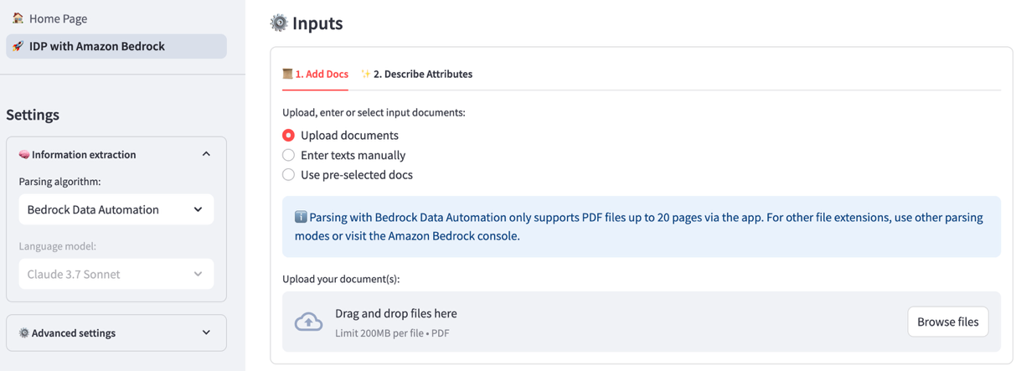The image size is (1021, 371).
Task: Expand the Advanced settings section
Action: click(206, 332)
